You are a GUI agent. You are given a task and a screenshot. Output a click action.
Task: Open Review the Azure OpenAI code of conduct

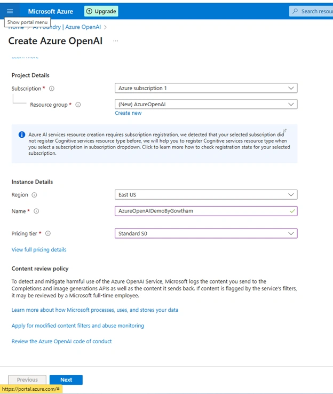point(61,341)
